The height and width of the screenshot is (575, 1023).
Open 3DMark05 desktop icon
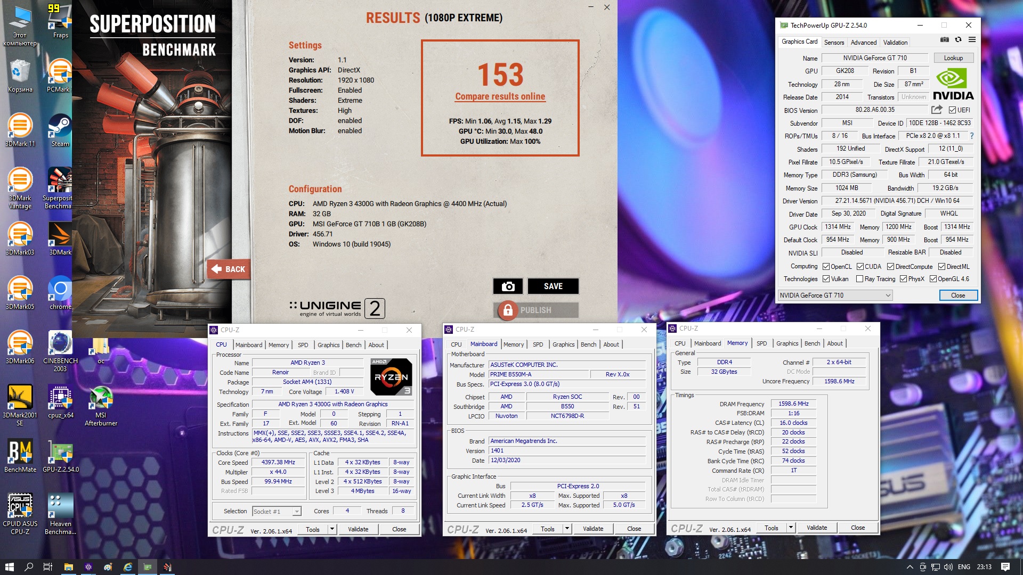(x=20, y=293)
